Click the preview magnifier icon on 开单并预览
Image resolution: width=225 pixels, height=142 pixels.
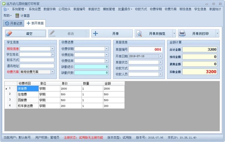coord(139,34)
